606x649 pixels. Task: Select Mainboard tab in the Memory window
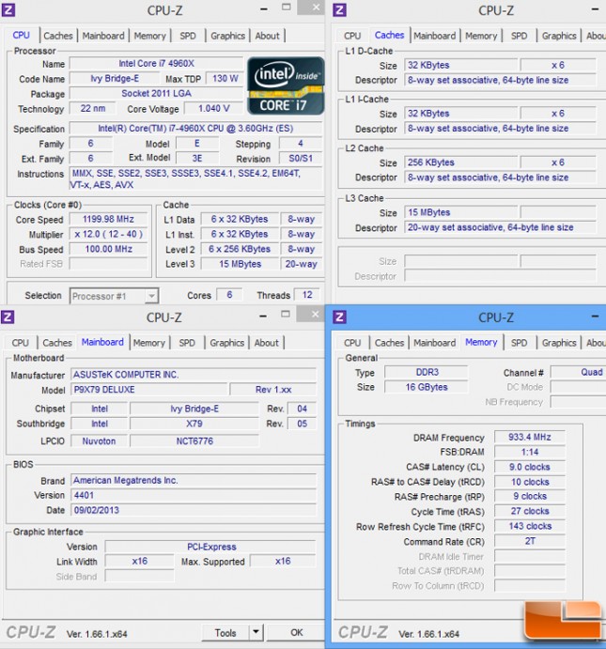pos(435,343)
